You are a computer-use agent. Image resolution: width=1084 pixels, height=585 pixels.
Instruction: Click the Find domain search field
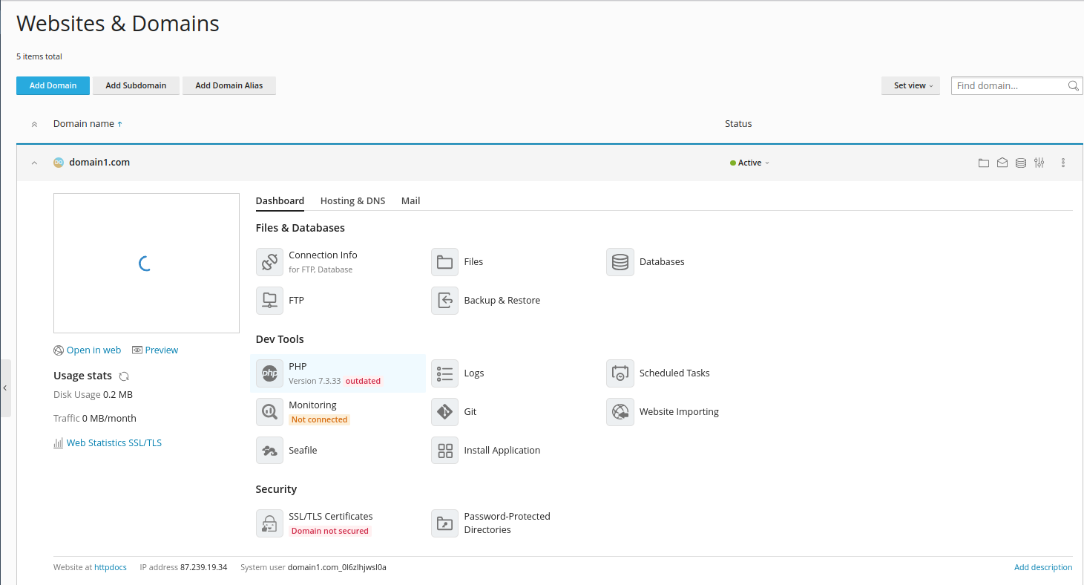coord(1009,86)
